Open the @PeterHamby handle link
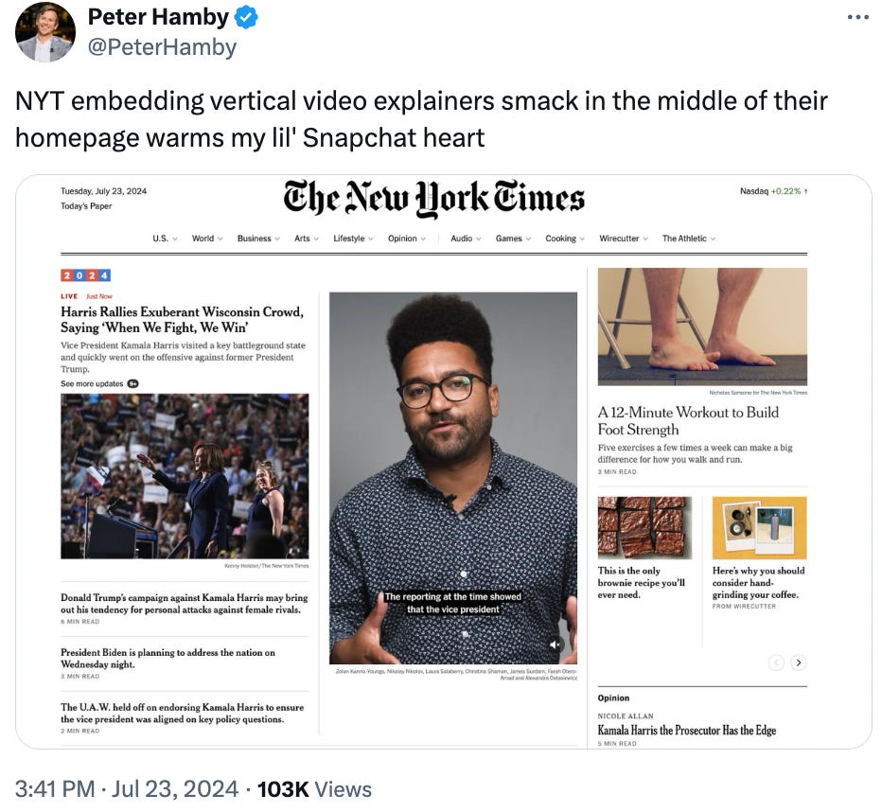The image size is (882, 812). coord(162,47)
